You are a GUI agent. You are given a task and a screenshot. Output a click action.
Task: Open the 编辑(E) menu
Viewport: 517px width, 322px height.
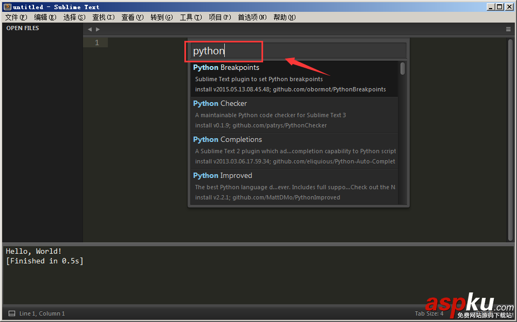[x=45, y=17]
